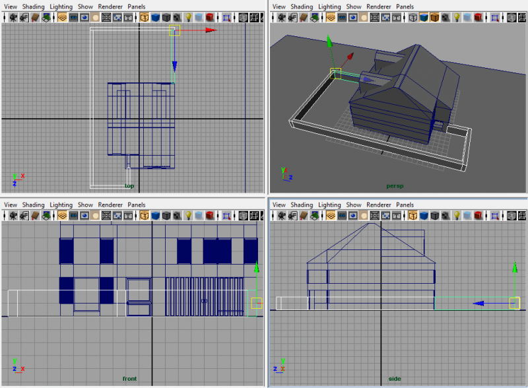Click Bookmarks icon in front view toolbar
This screenshot has width=528, height=388.
pos(34,216)
